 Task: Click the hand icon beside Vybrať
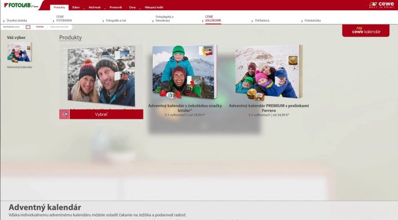pyautogui.click(x=65, y=114)
